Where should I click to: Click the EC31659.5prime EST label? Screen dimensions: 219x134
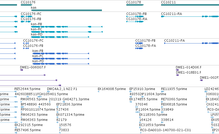pos(152,125)
